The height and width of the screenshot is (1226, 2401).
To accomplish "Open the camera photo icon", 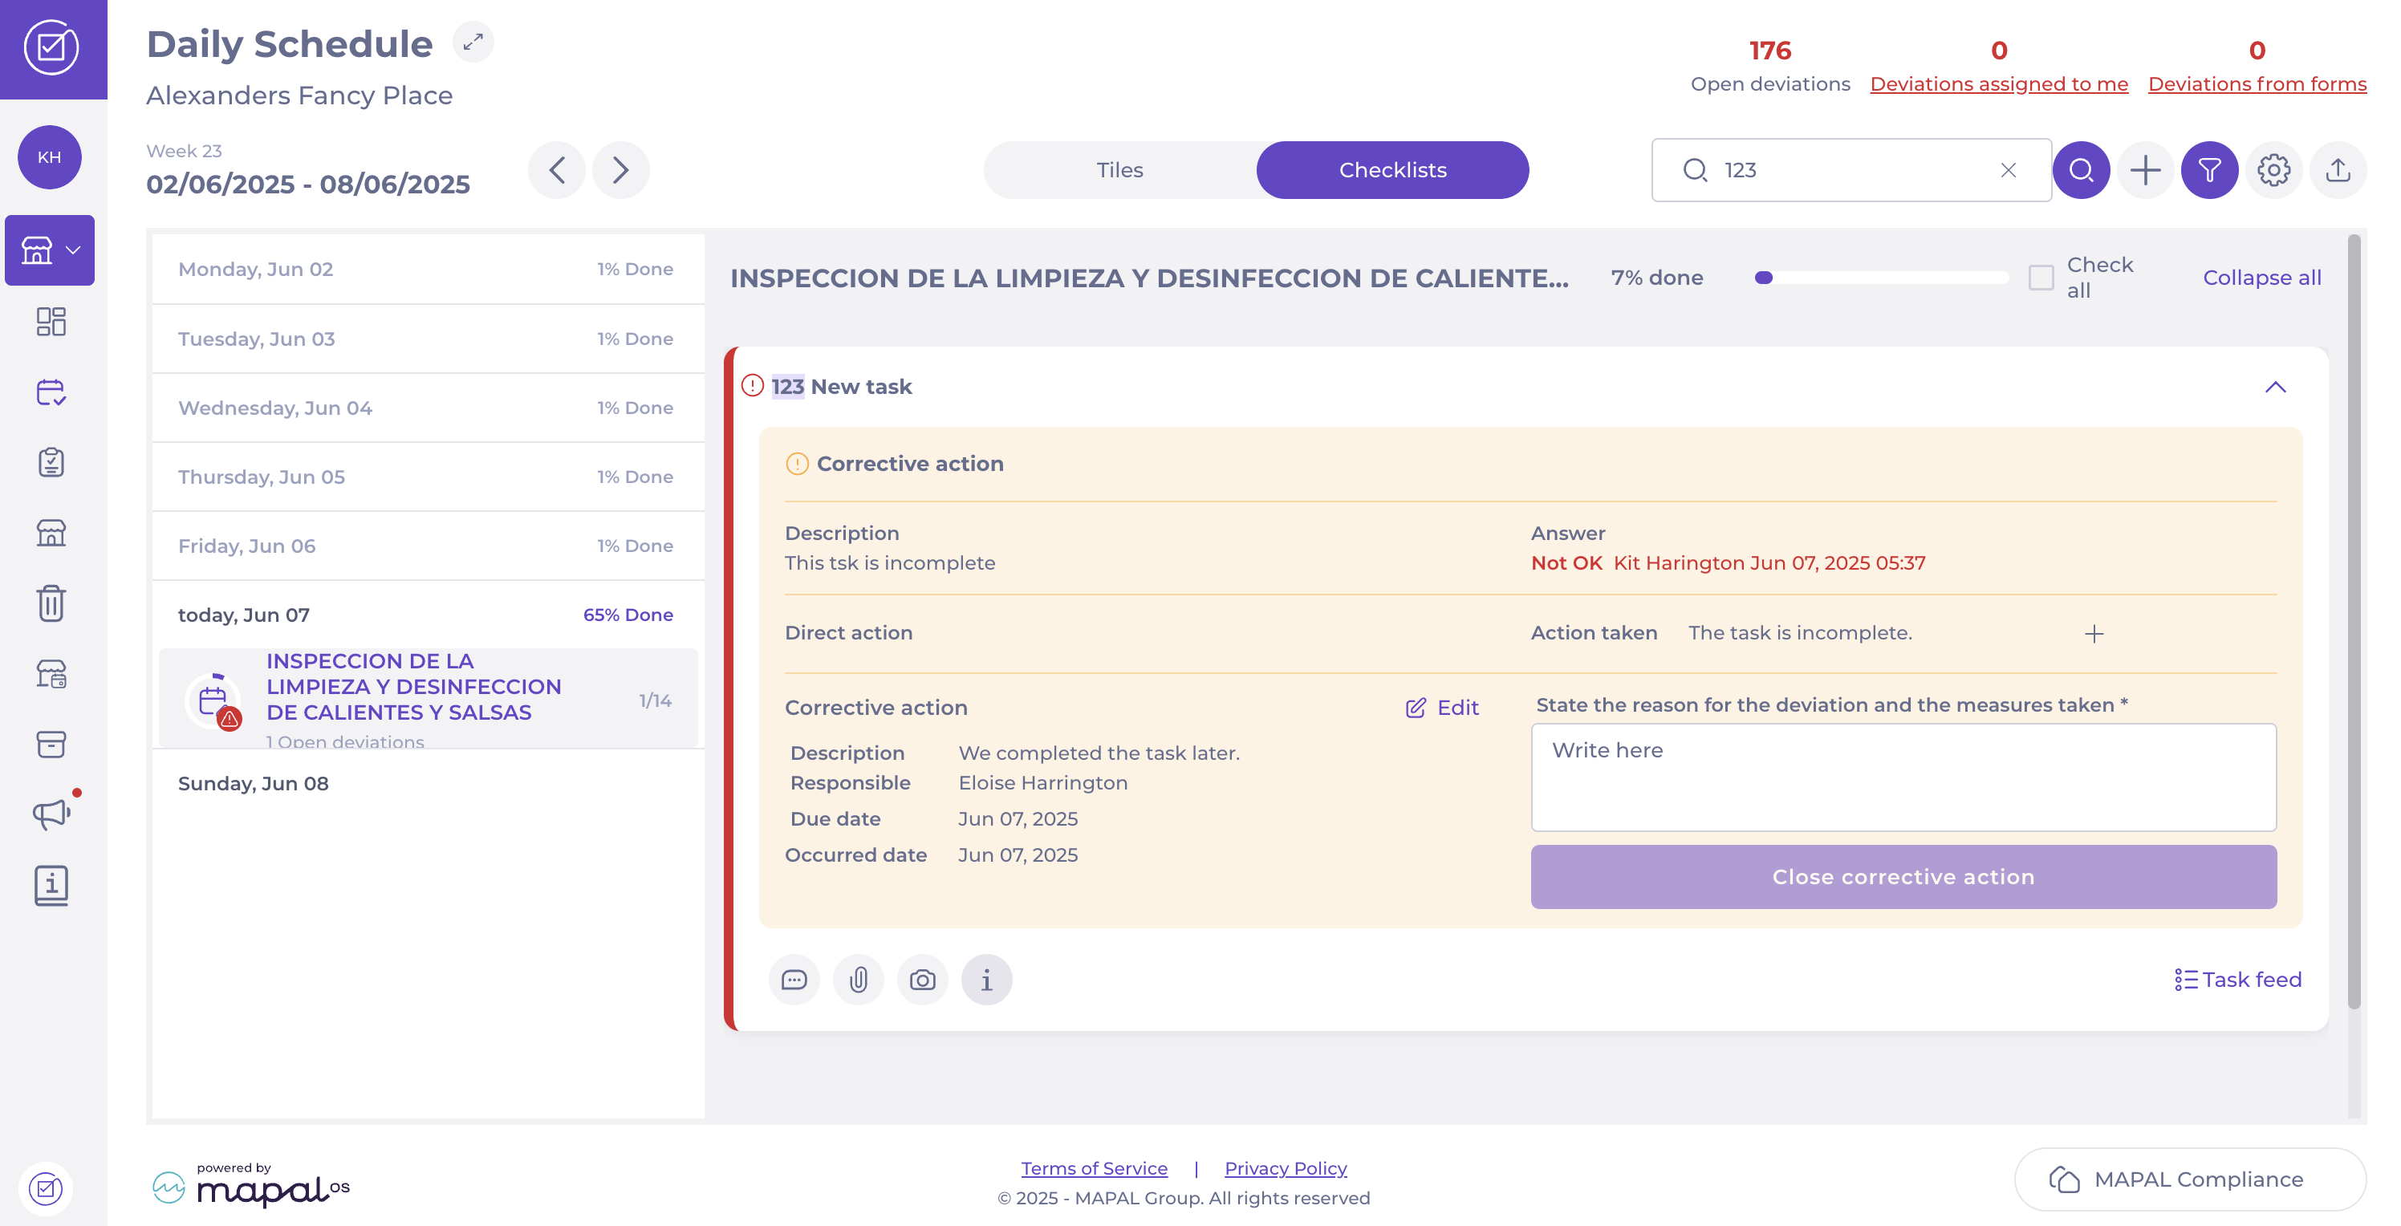I will click(x=923, y=980).
